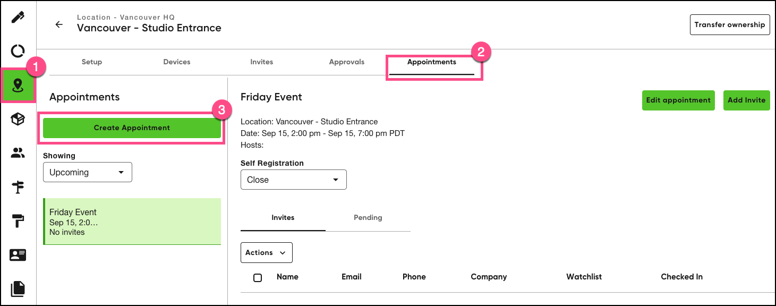The width and height of the screenshot is (776, 306).
Task: Click the Transfer ownership button
Action: [730, 24]
